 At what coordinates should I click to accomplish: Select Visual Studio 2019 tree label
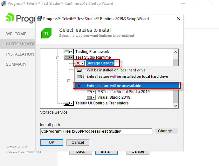click(114, 97)
